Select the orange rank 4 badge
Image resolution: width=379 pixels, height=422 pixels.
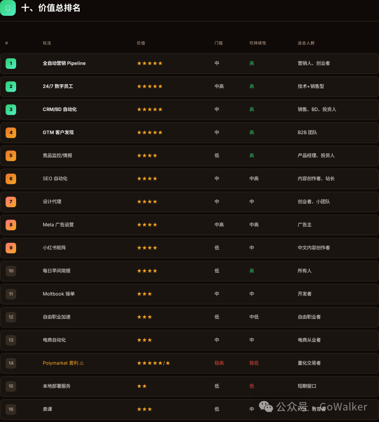tap(11, 133)
